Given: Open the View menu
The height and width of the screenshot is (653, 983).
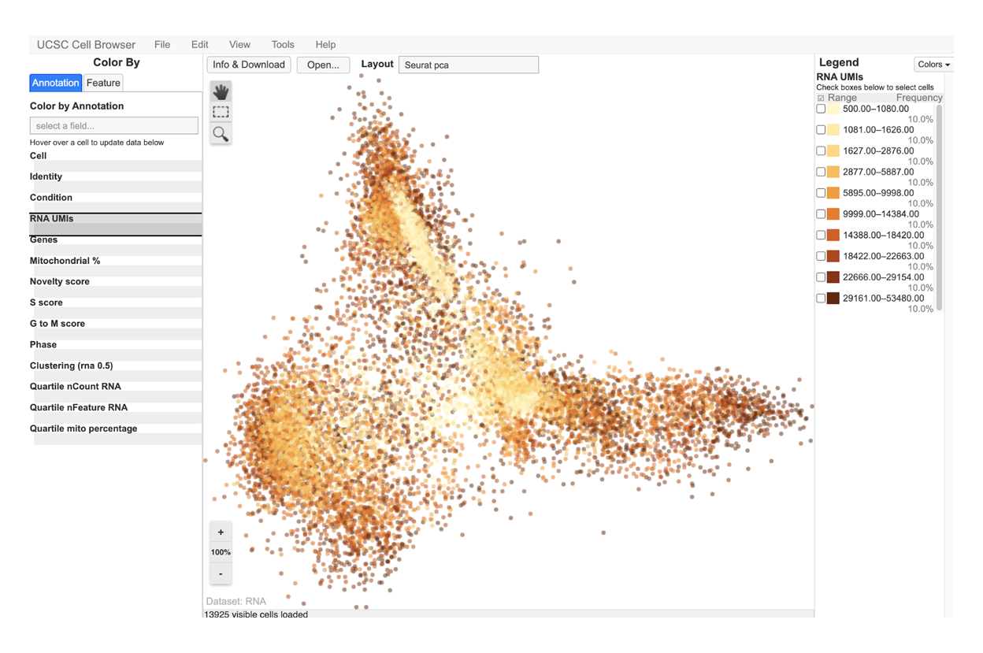Looking at the screenshot, I should (x=239, y=45).
